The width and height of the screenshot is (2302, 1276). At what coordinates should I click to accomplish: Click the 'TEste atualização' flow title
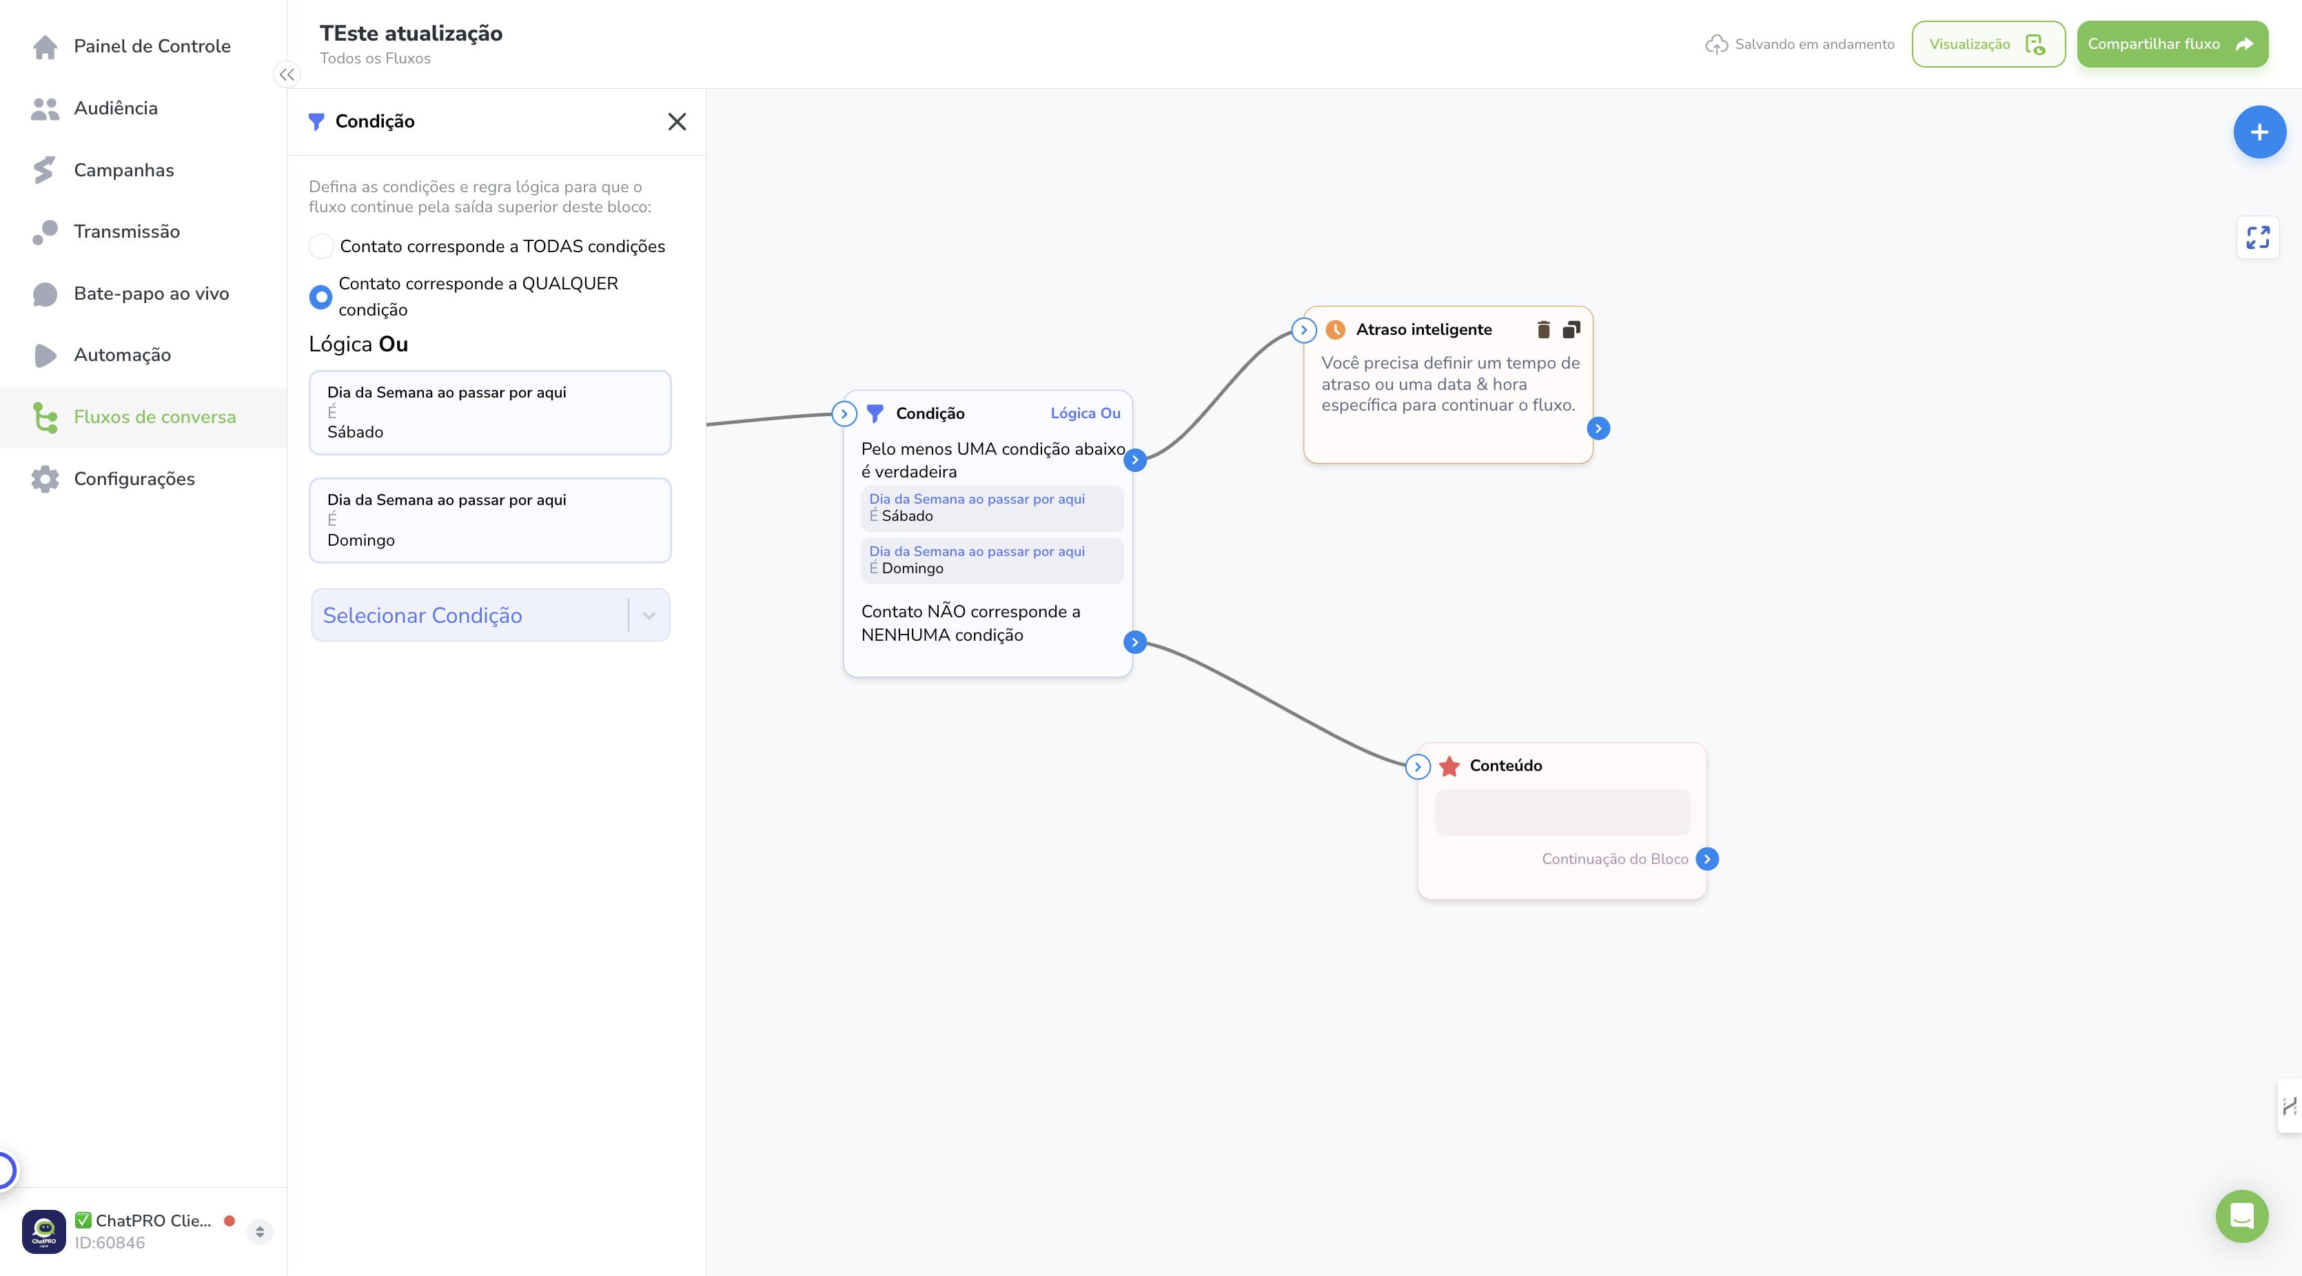click(x=411, y=33)
